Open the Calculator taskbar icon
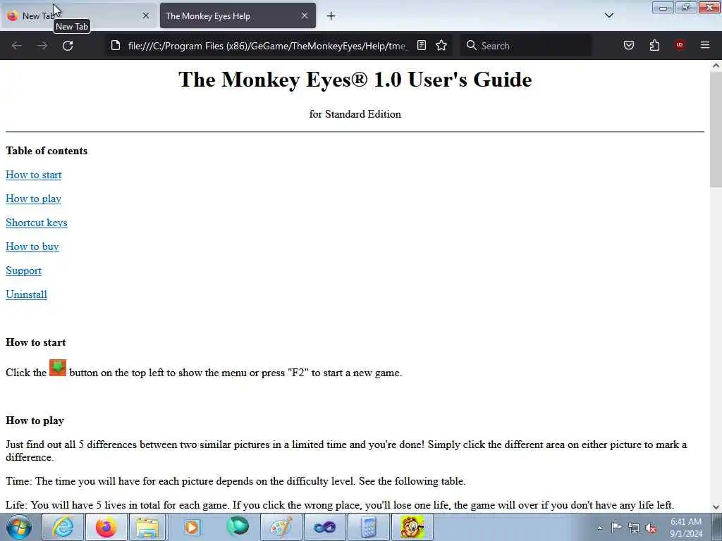 [368, 527]
